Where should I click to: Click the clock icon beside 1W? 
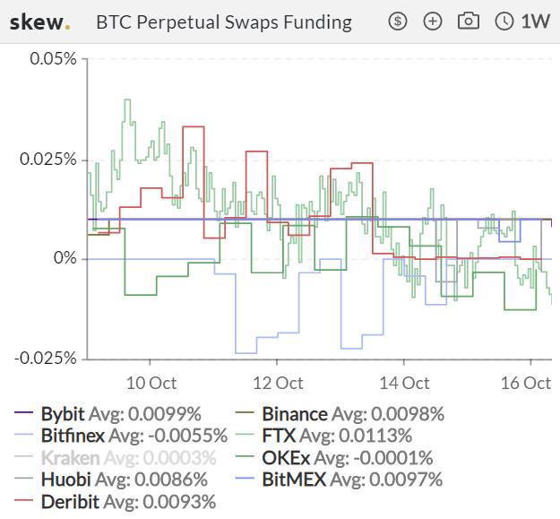click(504, 22)
